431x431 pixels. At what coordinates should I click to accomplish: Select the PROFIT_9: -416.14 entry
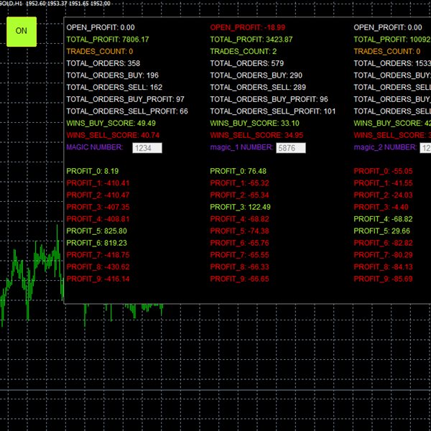(98, 279)
